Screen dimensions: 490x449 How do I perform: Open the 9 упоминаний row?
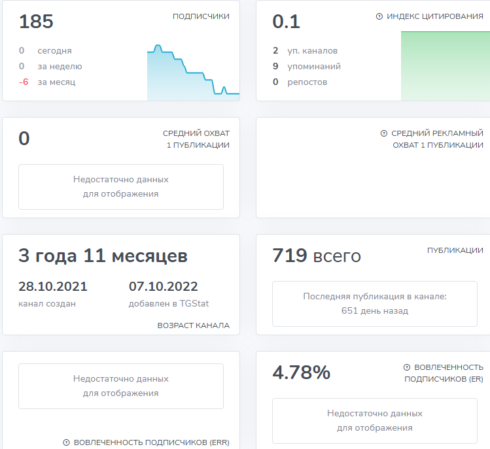[306, 67]
